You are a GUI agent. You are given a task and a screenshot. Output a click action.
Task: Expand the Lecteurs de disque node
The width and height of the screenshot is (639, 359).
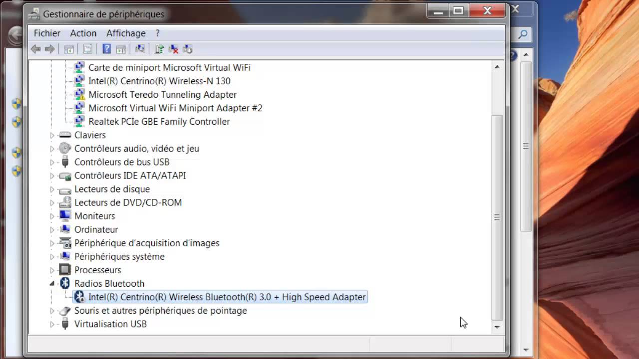point(52,189)
